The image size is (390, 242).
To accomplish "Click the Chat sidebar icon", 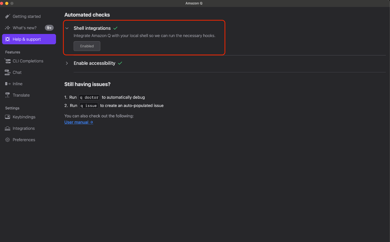I will [8, 72].
